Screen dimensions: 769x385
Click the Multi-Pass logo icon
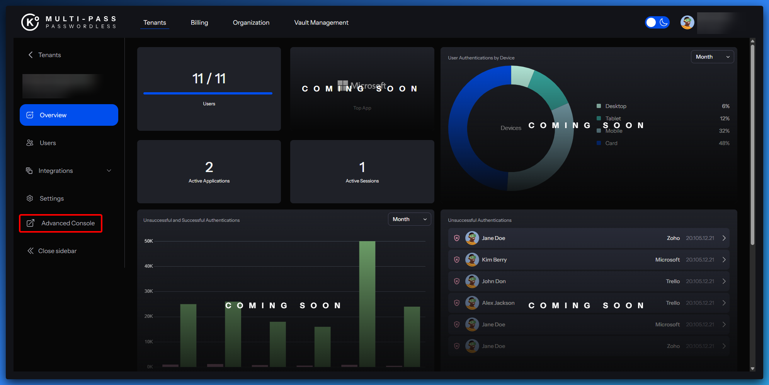pos(30,22)
